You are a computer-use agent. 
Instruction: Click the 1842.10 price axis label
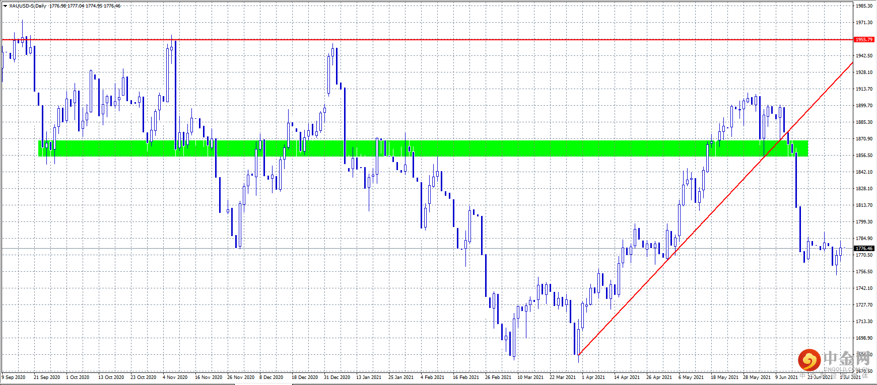(x=864, y=172)
